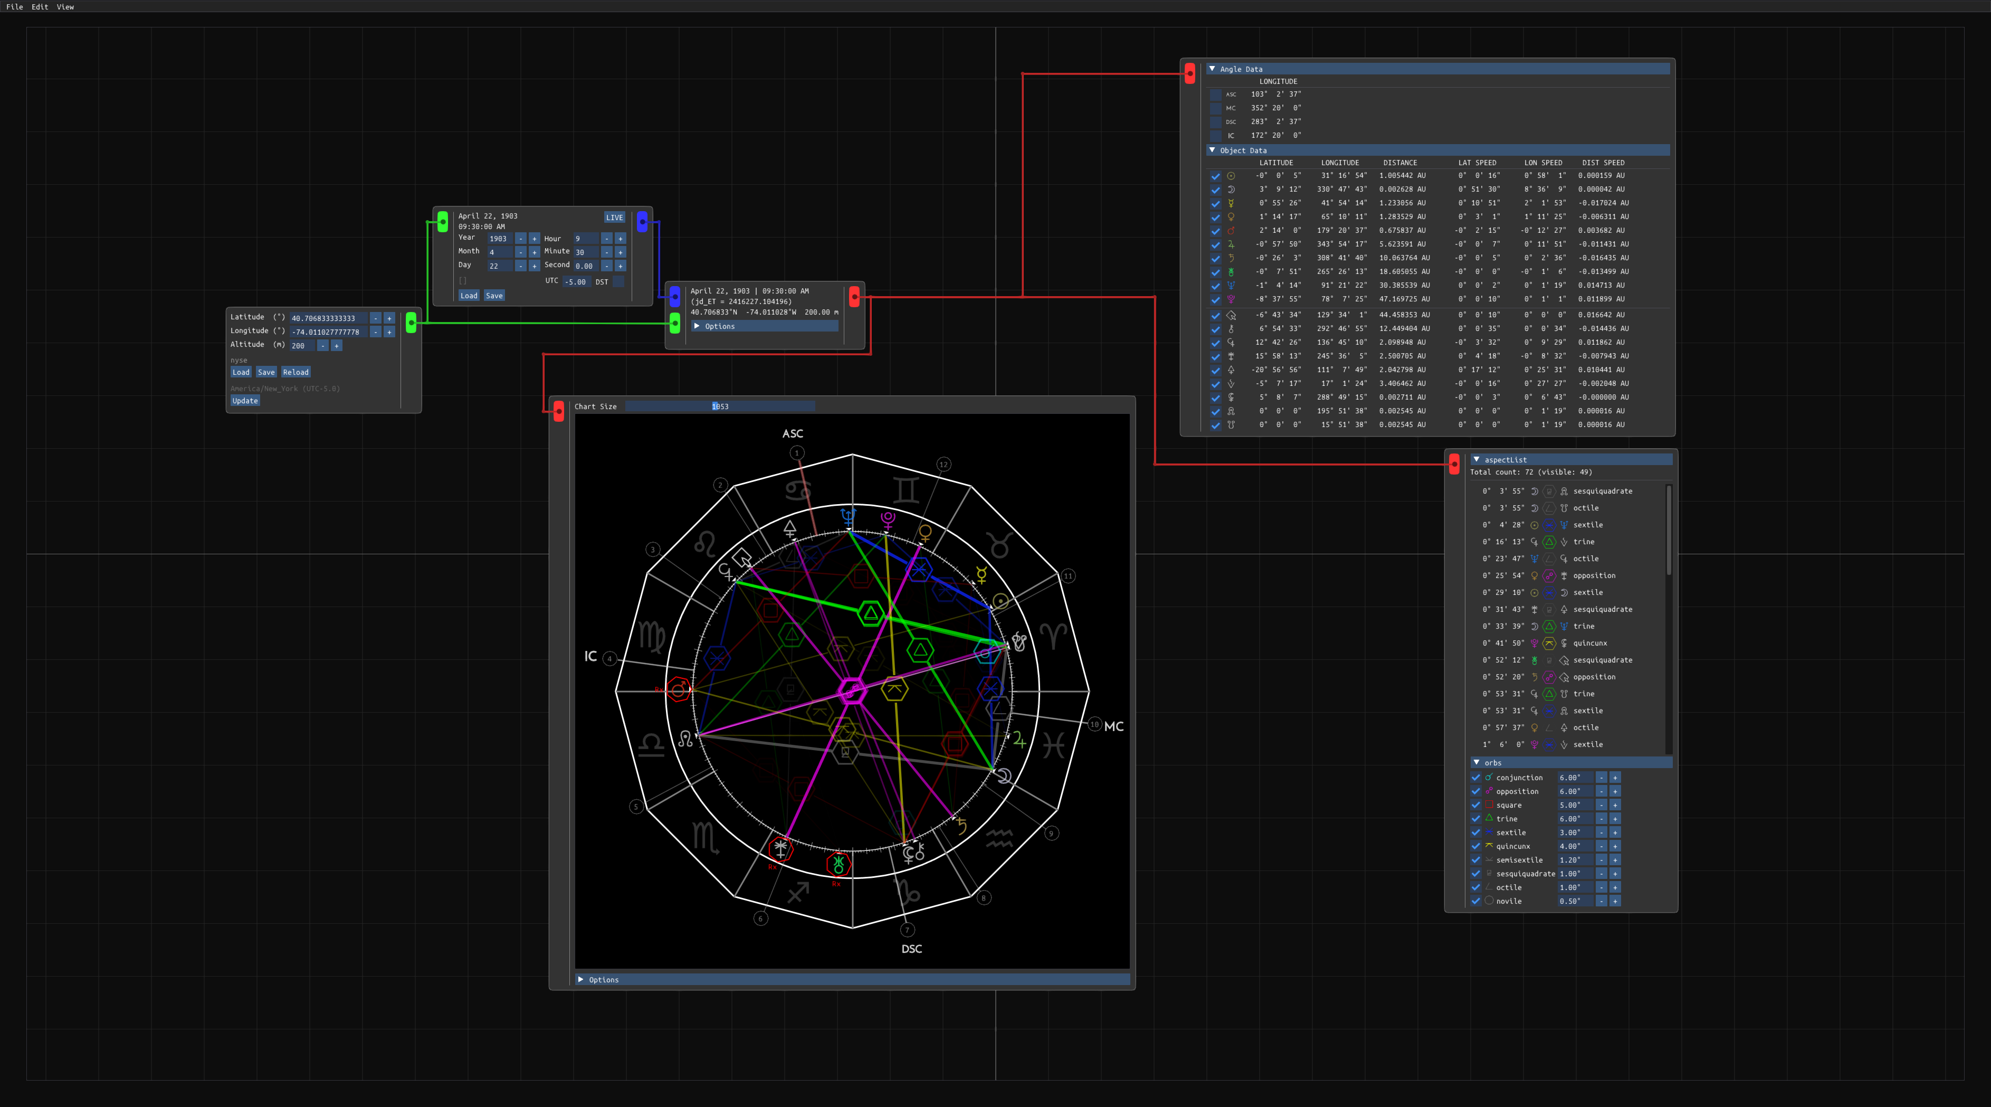This screenshot has height=1107, width=1991.
Task: Click the Latitude input field
Action: (328, 318)
